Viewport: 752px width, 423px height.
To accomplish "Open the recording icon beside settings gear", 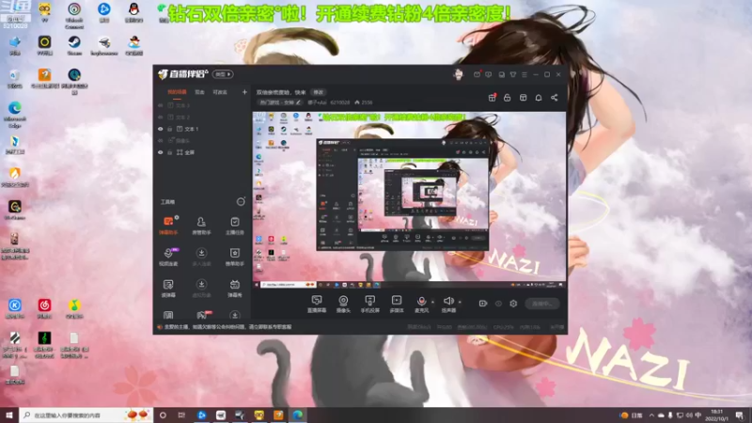I will tap(483, 304).
